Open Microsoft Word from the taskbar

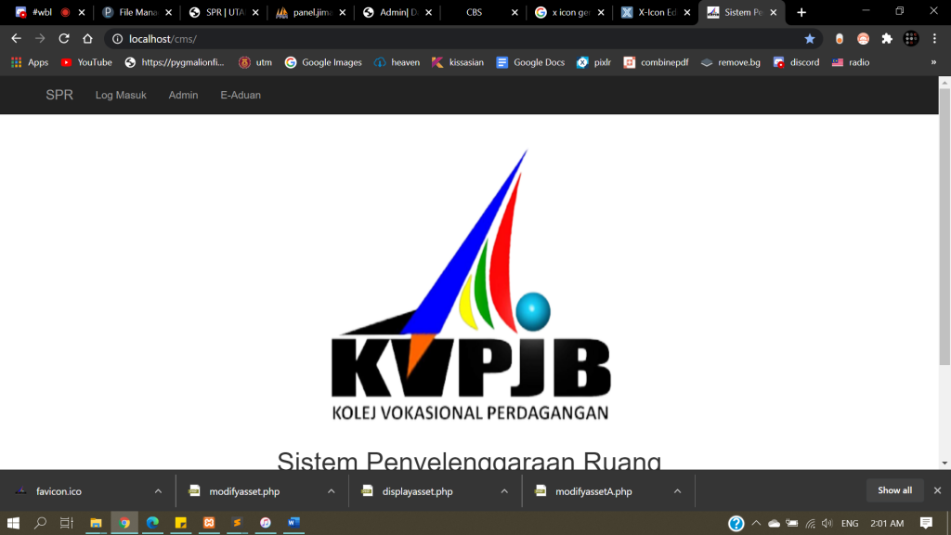[x=294, y=523]
